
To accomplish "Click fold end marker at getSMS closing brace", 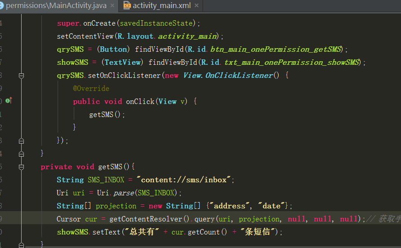I will (22, 245).
